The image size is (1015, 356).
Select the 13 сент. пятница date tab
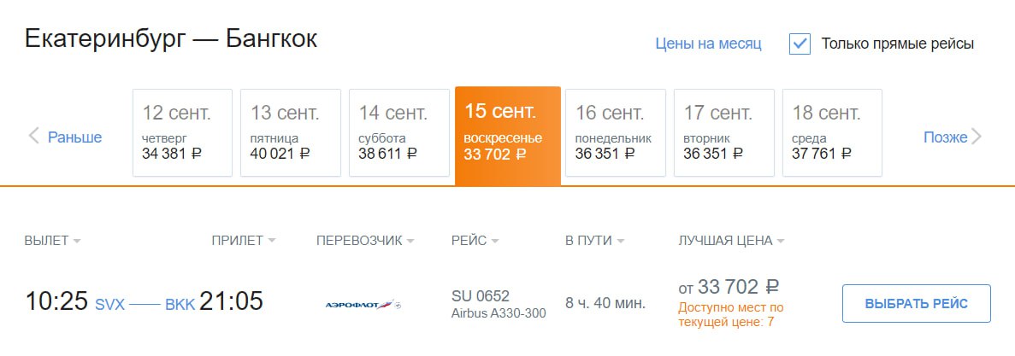click(290, 132)
